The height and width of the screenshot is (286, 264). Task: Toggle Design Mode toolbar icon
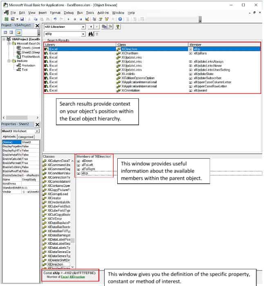[x=87, y=19]
